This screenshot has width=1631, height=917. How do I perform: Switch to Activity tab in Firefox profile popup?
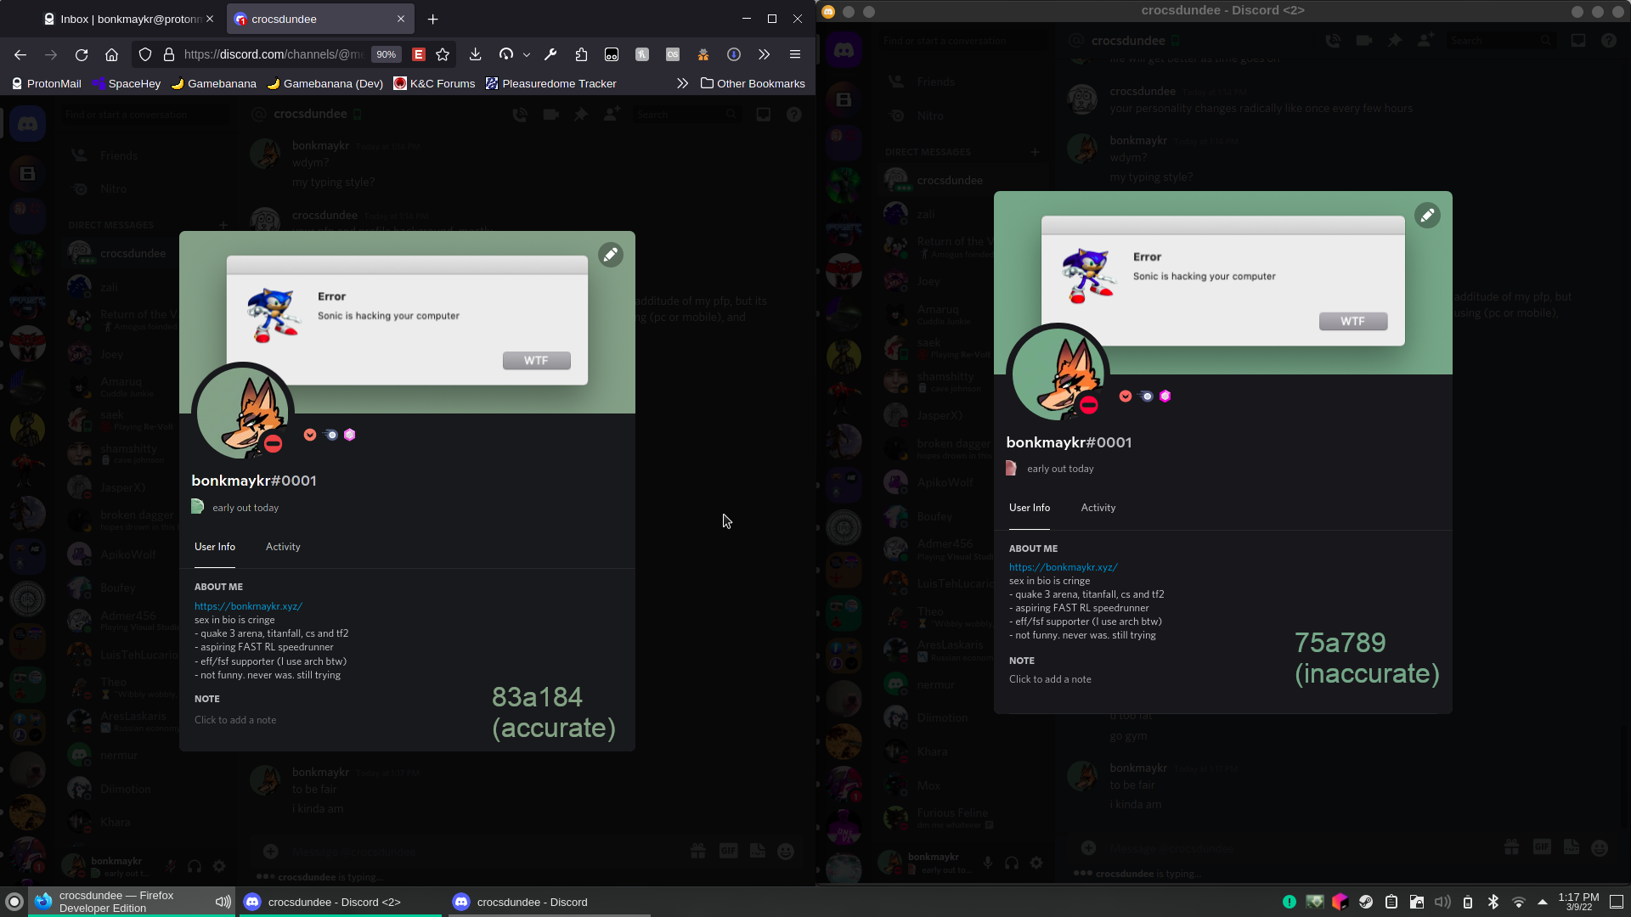coord(283,547)
